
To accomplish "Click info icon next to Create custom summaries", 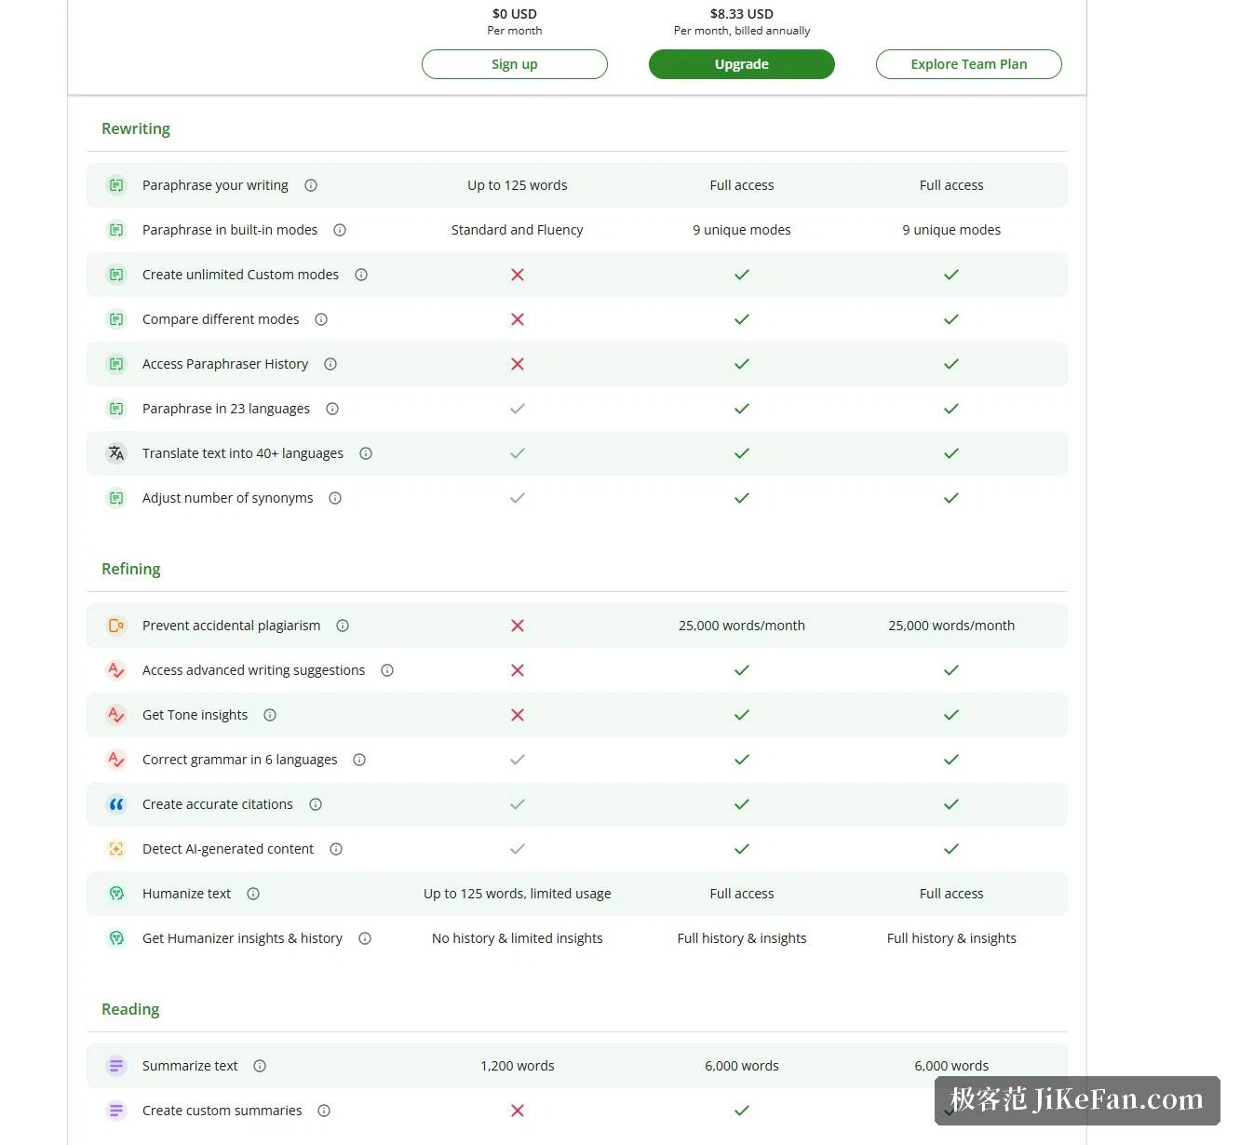I will 324,1111.
